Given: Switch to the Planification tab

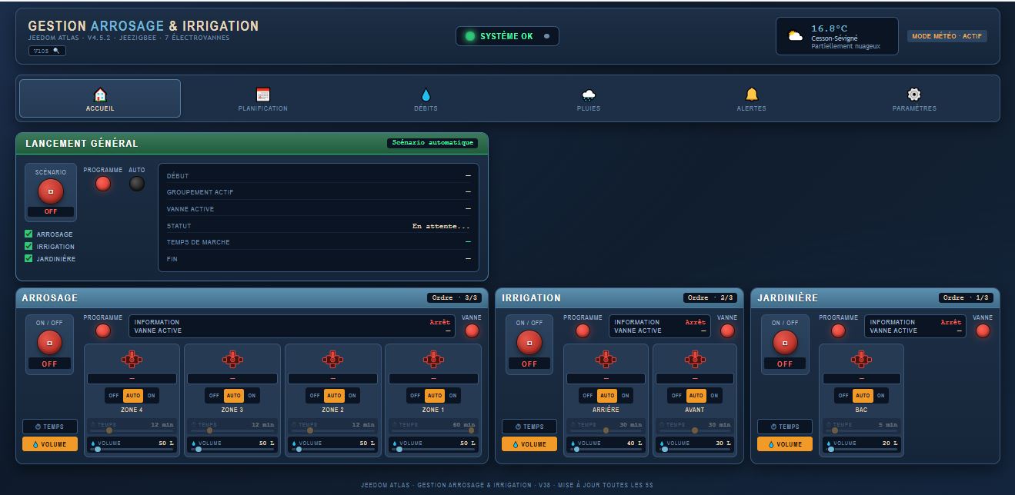Looking at the screenshot, I should pos(263,99).
